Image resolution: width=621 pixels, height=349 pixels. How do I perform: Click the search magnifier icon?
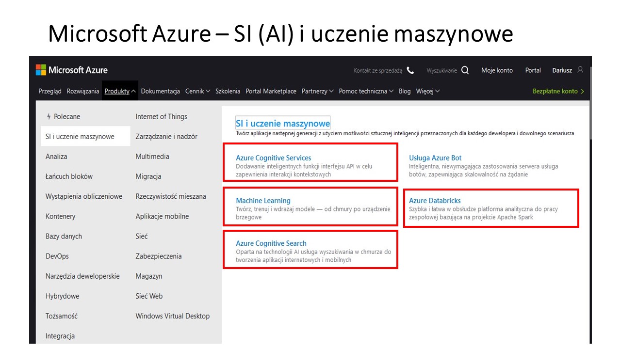coord(465,70)
